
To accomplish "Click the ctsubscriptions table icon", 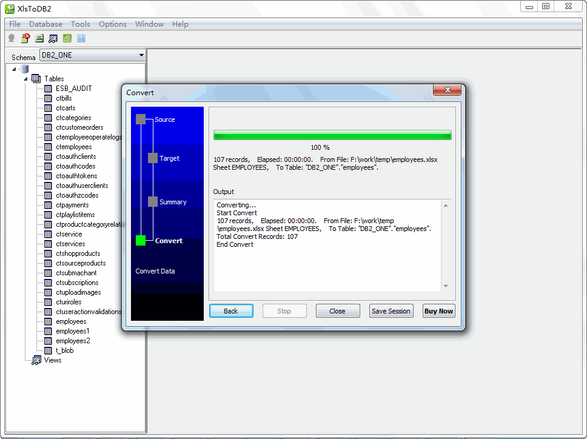I will [48, 283].
